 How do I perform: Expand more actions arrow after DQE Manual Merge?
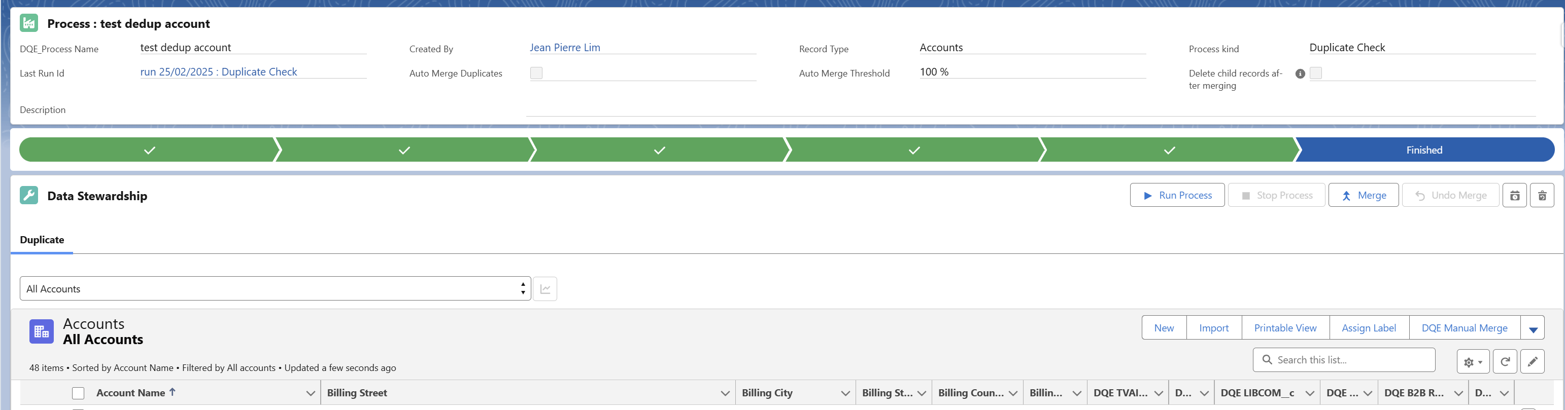tap(1533, 328)
